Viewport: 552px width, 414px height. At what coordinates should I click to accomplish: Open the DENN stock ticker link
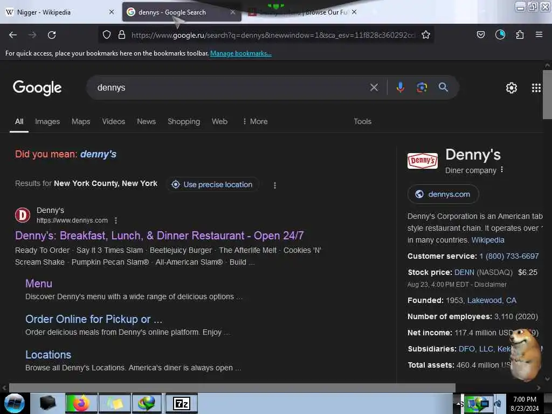[x=464, y=272]
